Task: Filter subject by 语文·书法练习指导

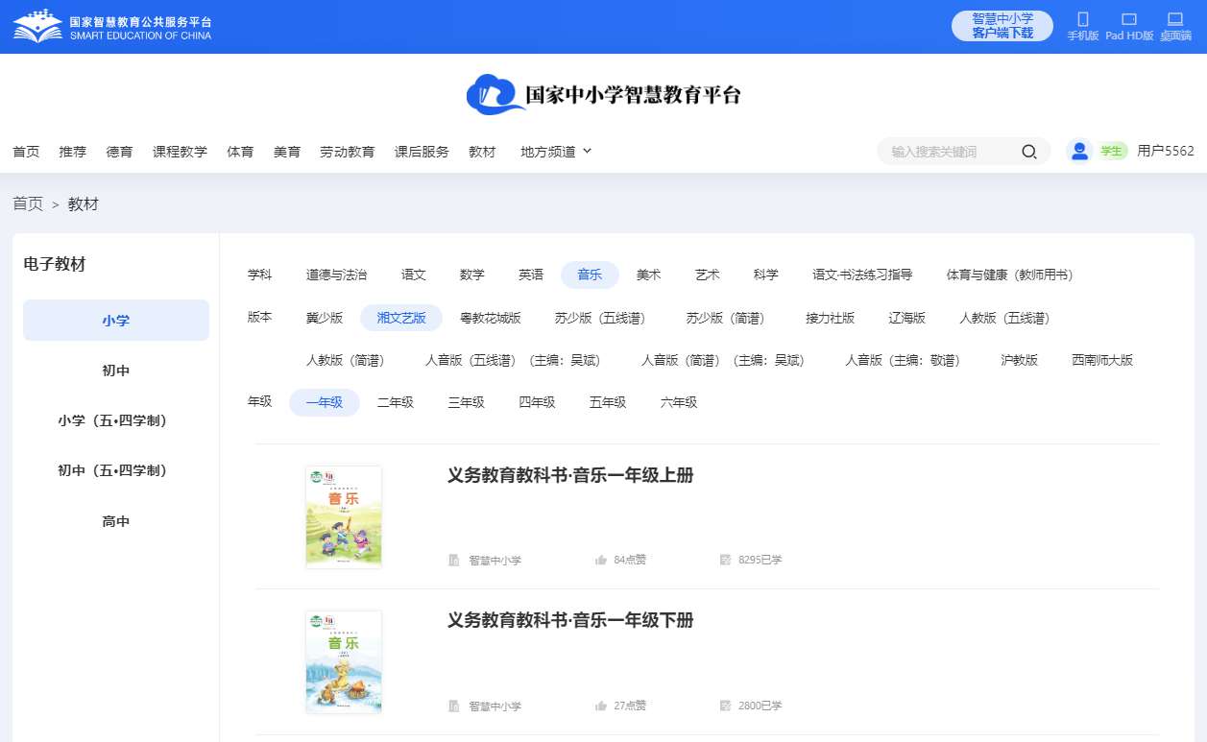Action: pyautogui.click(x=862, y=275)
